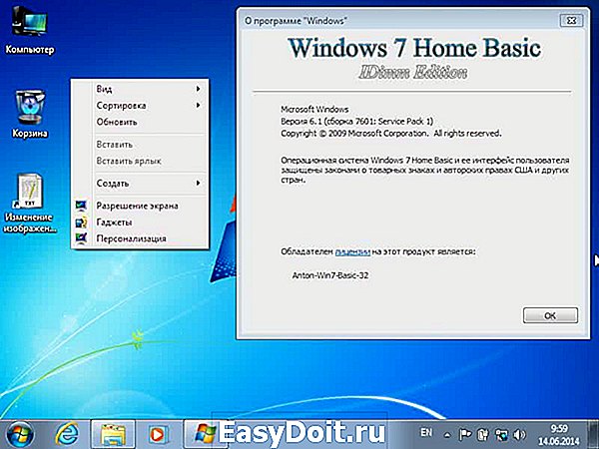The image size is (599, 449).
Task: Select the Изменение изображен... text file shortcut
Action: coord(30,204)
